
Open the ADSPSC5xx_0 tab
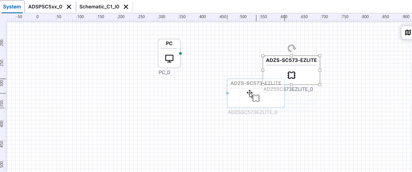[45, 7]
